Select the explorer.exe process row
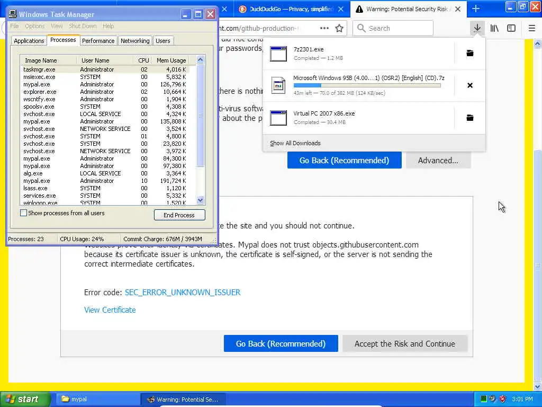Viewport: 542px width, 407px height. pyautogui.click(x=105, y=92)
